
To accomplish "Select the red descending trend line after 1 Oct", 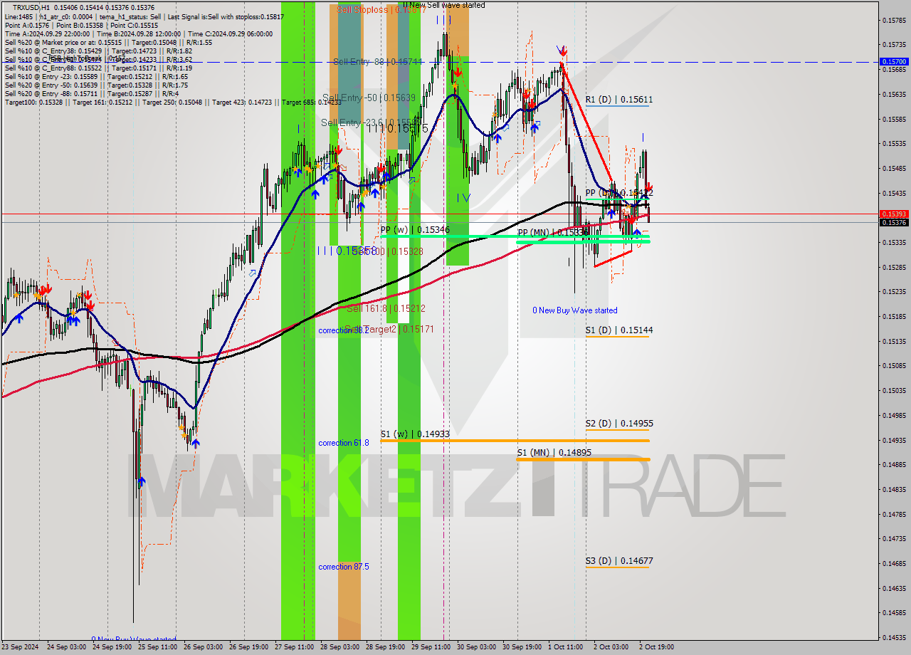I will tap(588, 122).
